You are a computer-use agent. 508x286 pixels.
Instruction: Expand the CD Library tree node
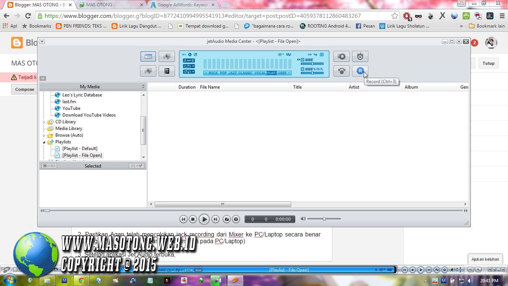(x=44, y=122)
